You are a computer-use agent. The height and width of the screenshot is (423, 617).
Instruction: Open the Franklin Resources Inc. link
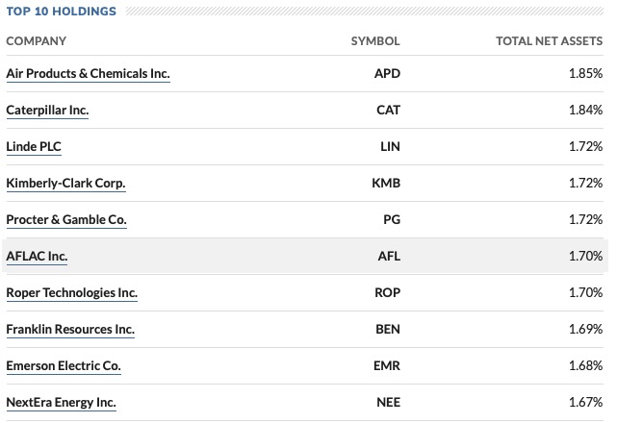[x=70, y=330]
